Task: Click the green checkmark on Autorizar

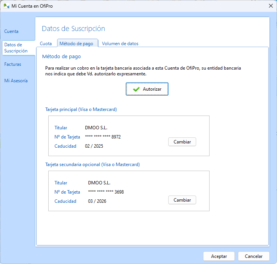Action: pyautogui.click(x=136, y=89)
